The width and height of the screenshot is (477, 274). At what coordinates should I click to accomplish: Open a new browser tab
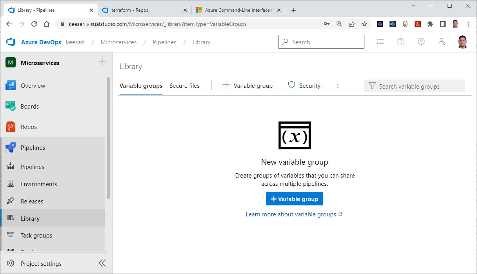[x=294, y=10]
